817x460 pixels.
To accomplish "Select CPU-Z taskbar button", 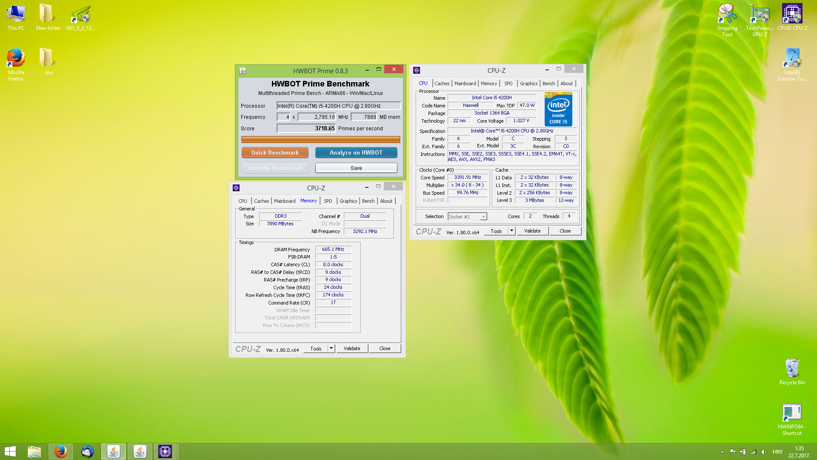I will point(166,451).
